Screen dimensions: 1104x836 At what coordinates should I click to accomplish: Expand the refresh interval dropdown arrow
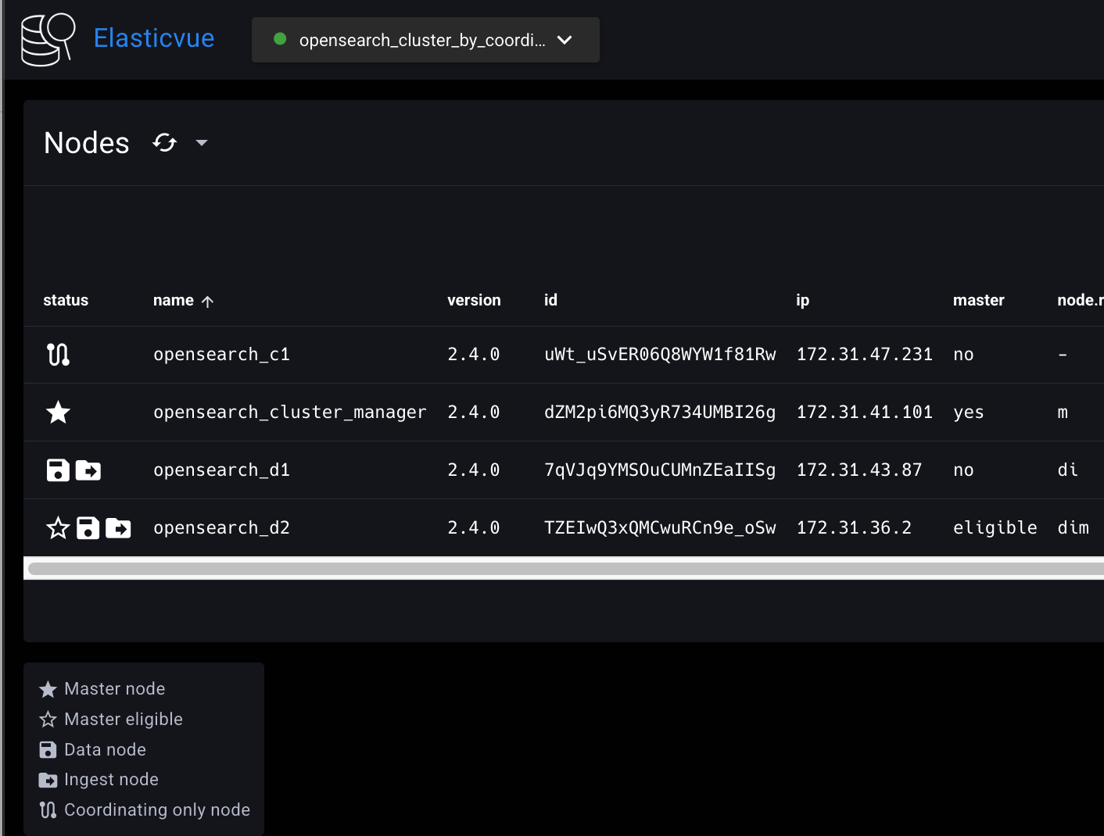[202, 143]
